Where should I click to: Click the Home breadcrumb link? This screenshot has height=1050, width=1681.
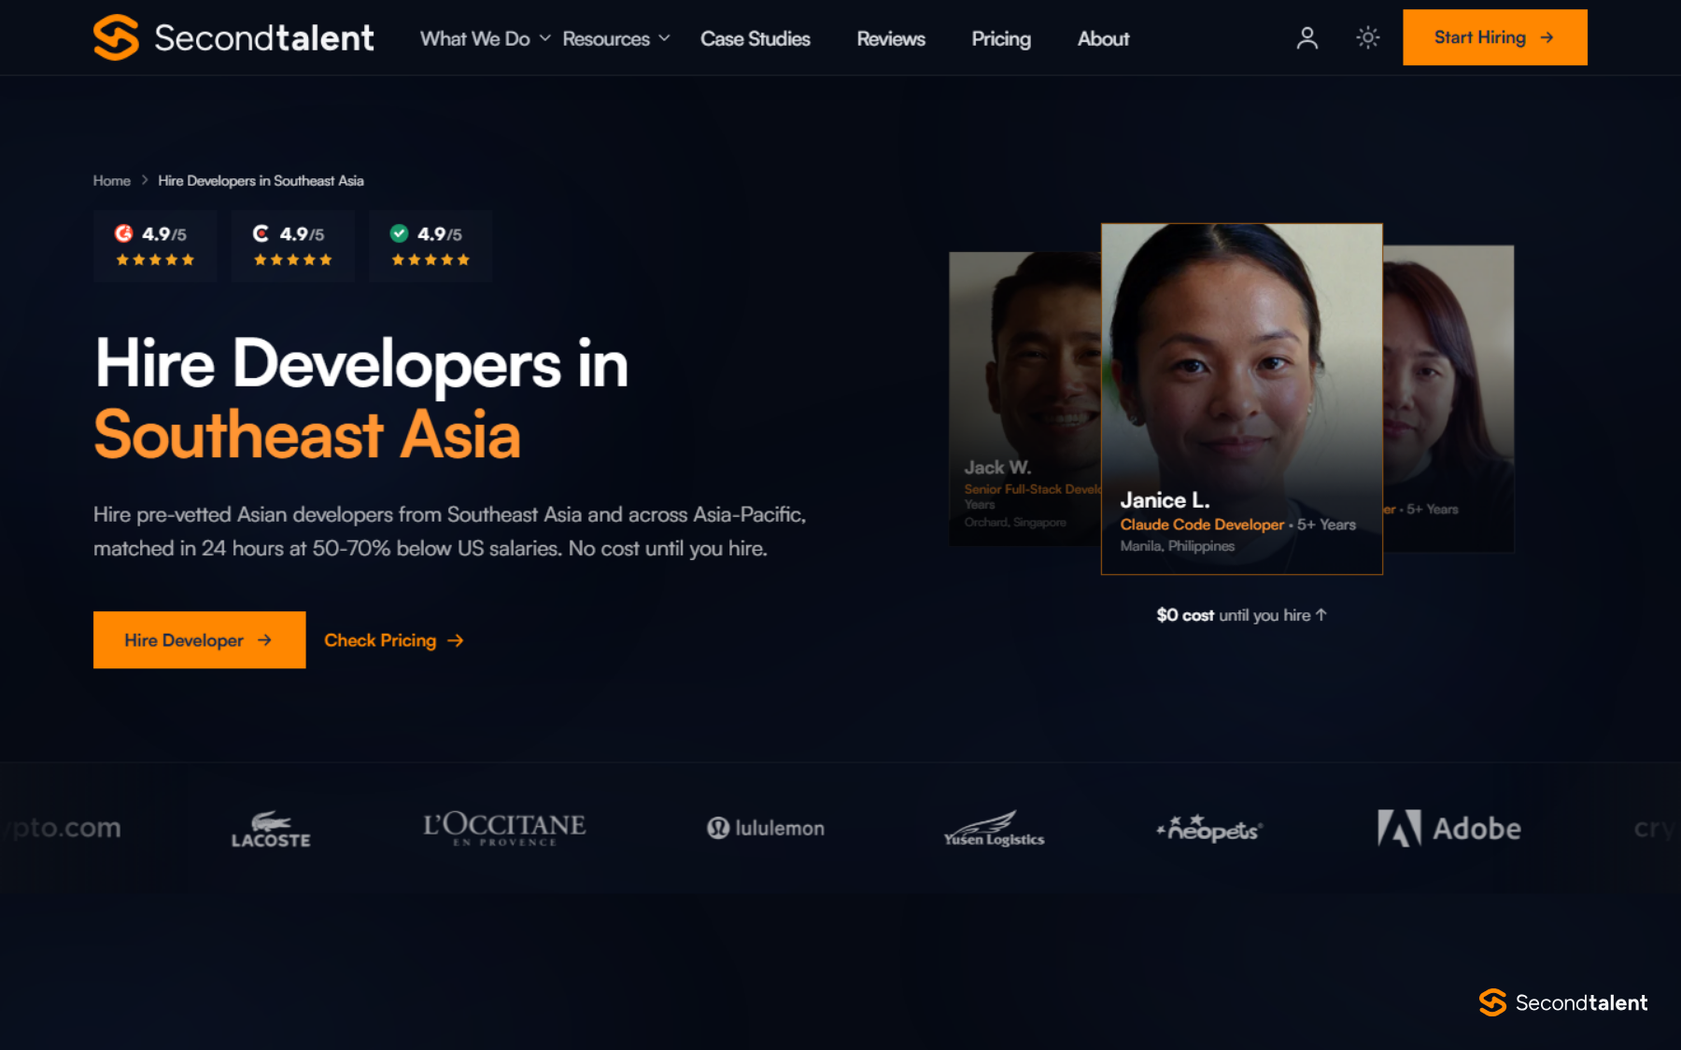112,180
